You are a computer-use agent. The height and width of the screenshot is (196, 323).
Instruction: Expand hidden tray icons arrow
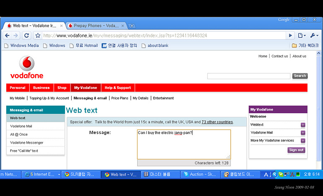(x=275, y=174)
